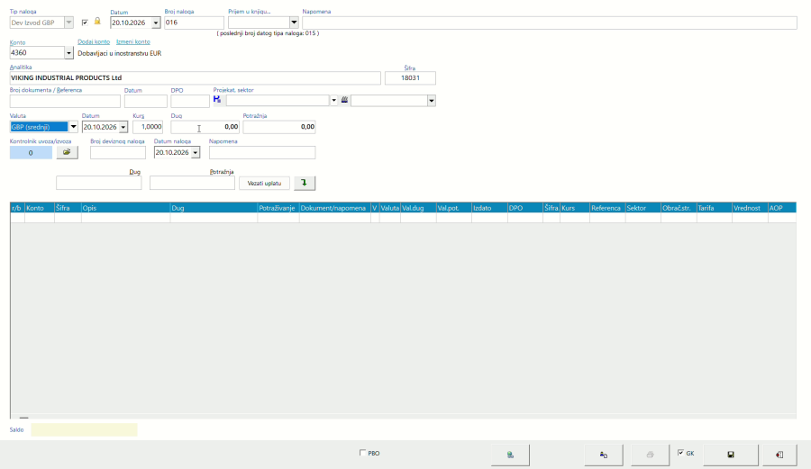The width and height of the screenshot is (811, 469).
Task: Expand the Prijem u knjigu dropdown
Action: [x=294, y=23]
